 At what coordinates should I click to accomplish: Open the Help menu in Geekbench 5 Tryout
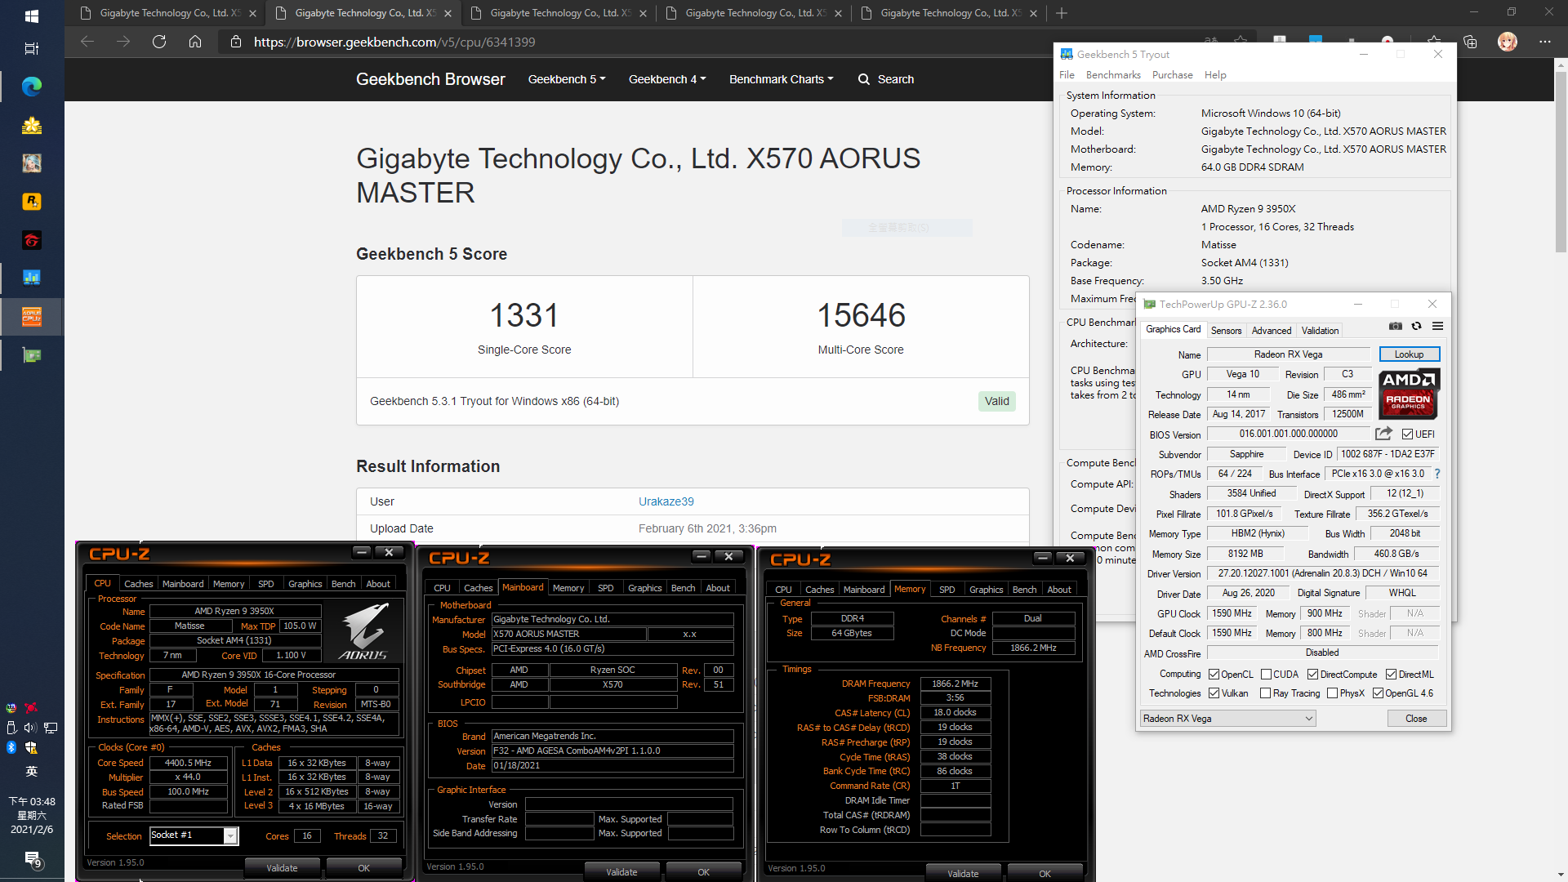tap(1215, 75)
